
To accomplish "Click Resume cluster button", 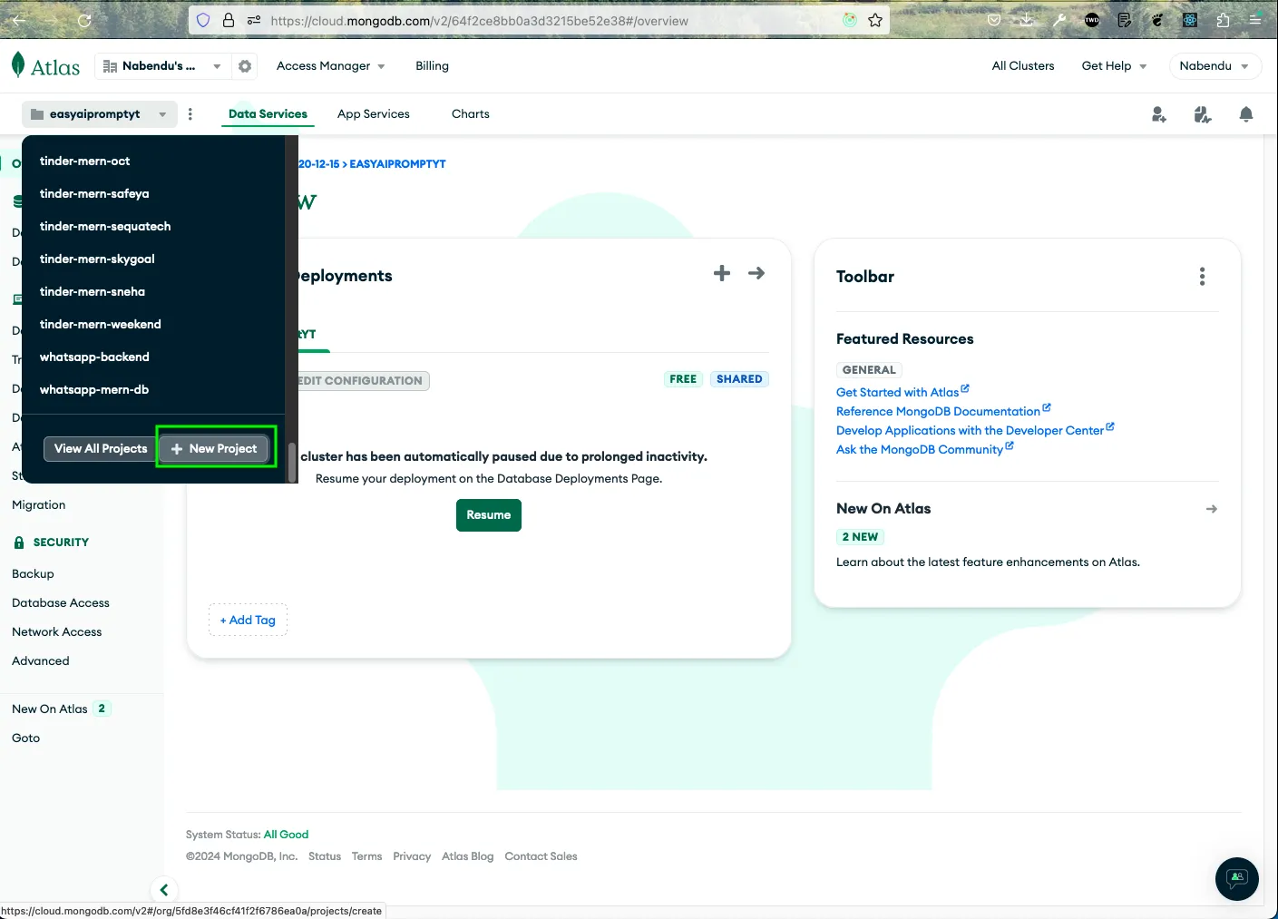I will tap(489, 515).
